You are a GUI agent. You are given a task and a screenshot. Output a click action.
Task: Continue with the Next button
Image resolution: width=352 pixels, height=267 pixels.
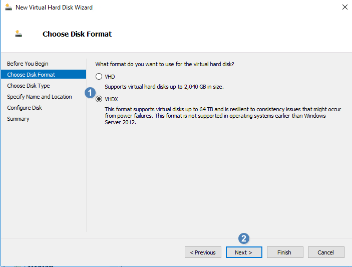click(x=244, y=252)
